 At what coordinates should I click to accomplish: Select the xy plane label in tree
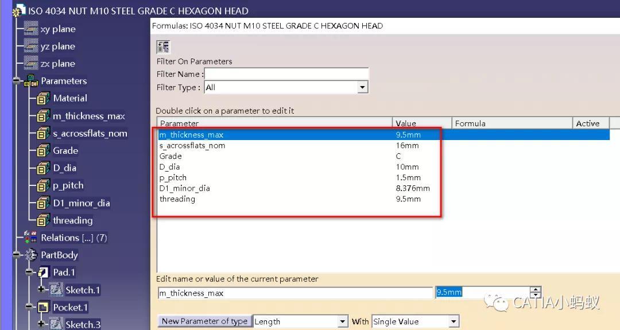(58, 29)
